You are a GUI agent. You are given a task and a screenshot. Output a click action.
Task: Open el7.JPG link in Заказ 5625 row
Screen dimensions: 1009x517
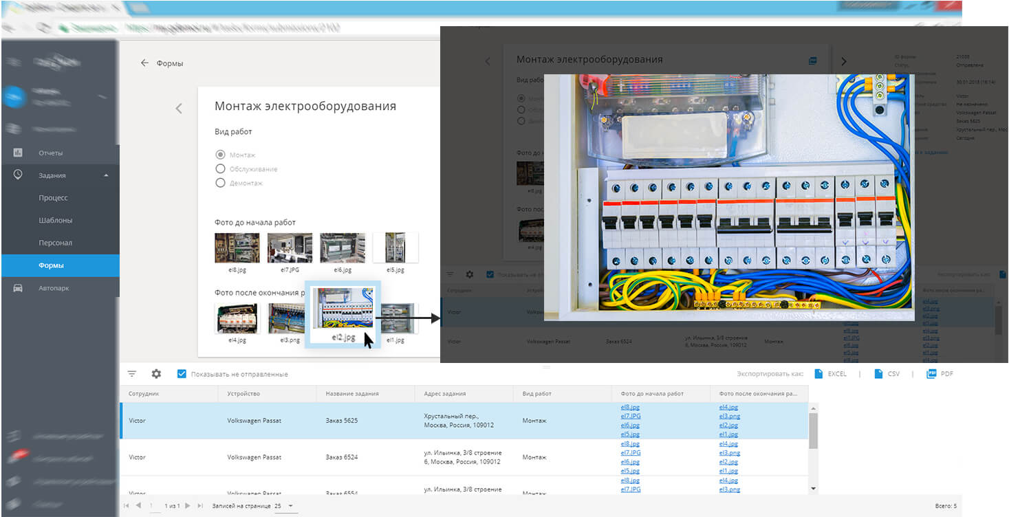click(631, 416)
